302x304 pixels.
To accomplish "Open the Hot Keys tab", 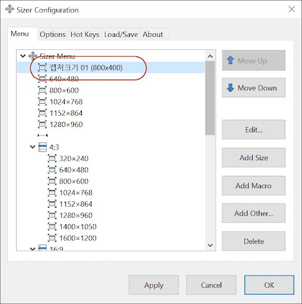I will point(85,34).
